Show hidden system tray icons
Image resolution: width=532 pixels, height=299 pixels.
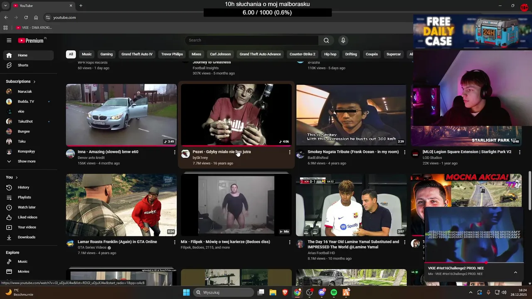click(x=470, y=292)
